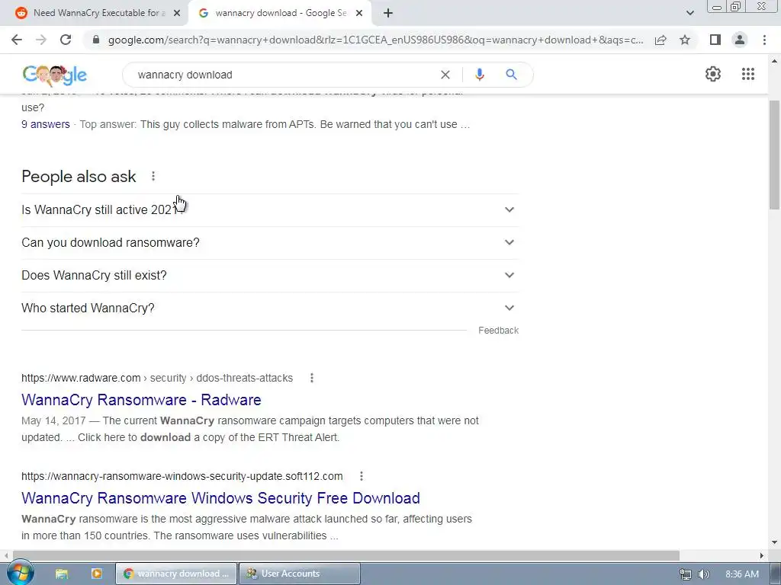
Task: Click the vertical scrollbar thumb
Action: (x=775, y=154)
